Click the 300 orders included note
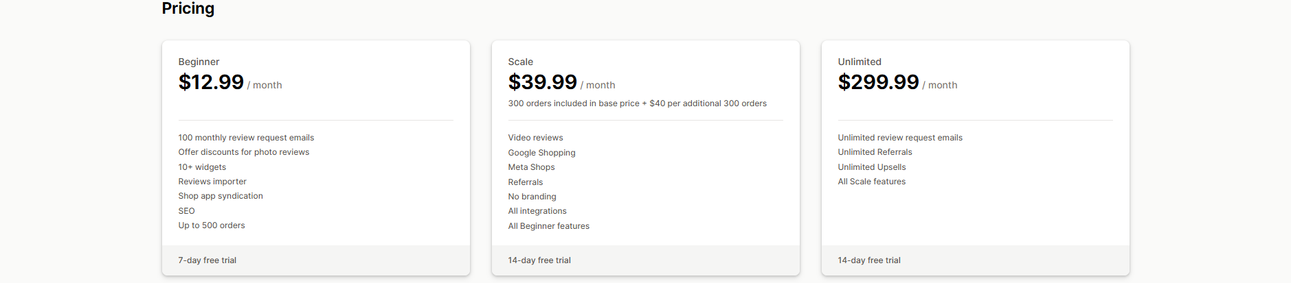1291x283 pixels. [637, 103]
